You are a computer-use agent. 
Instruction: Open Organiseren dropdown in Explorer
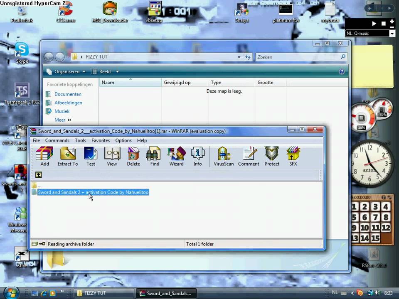click(x=66, y=72)
